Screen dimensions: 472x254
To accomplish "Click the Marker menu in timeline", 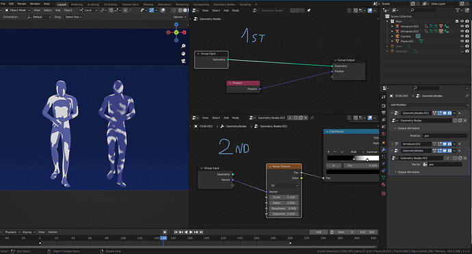I will click(53, 232).
